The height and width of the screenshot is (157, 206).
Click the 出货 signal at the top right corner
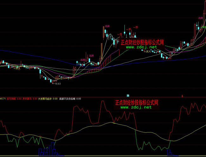tap(200, 18)
